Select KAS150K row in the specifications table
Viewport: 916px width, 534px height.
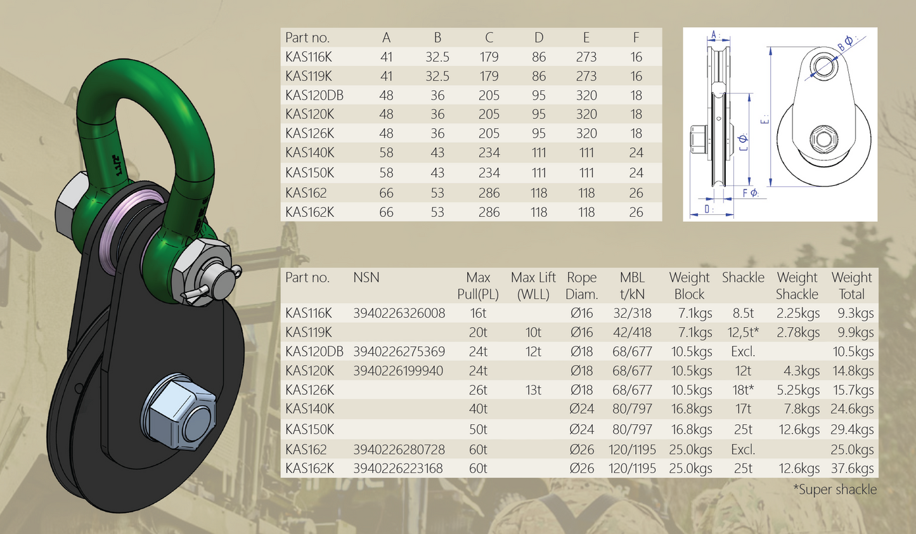coord(309,429)
